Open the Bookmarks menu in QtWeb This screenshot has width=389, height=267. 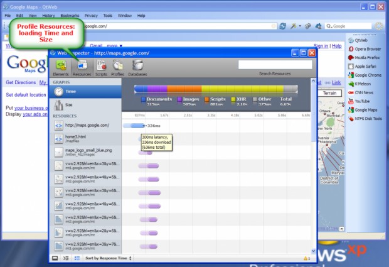[x=70, y=16]
